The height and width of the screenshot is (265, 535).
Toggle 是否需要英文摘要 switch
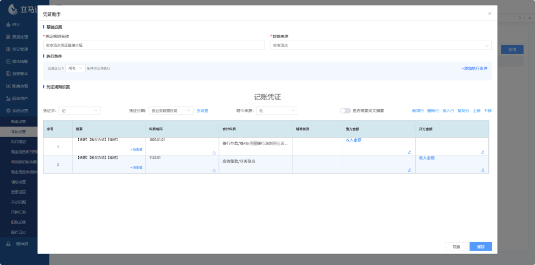(345, 110)
